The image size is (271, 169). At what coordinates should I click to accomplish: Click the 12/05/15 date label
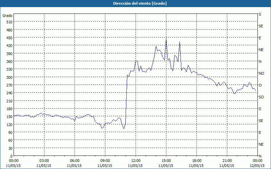[257, 166]
